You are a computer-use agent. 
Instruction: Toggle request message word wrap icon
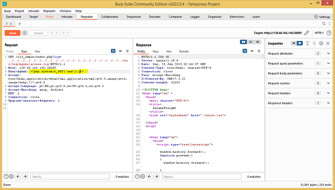click(x=113, y=51)
